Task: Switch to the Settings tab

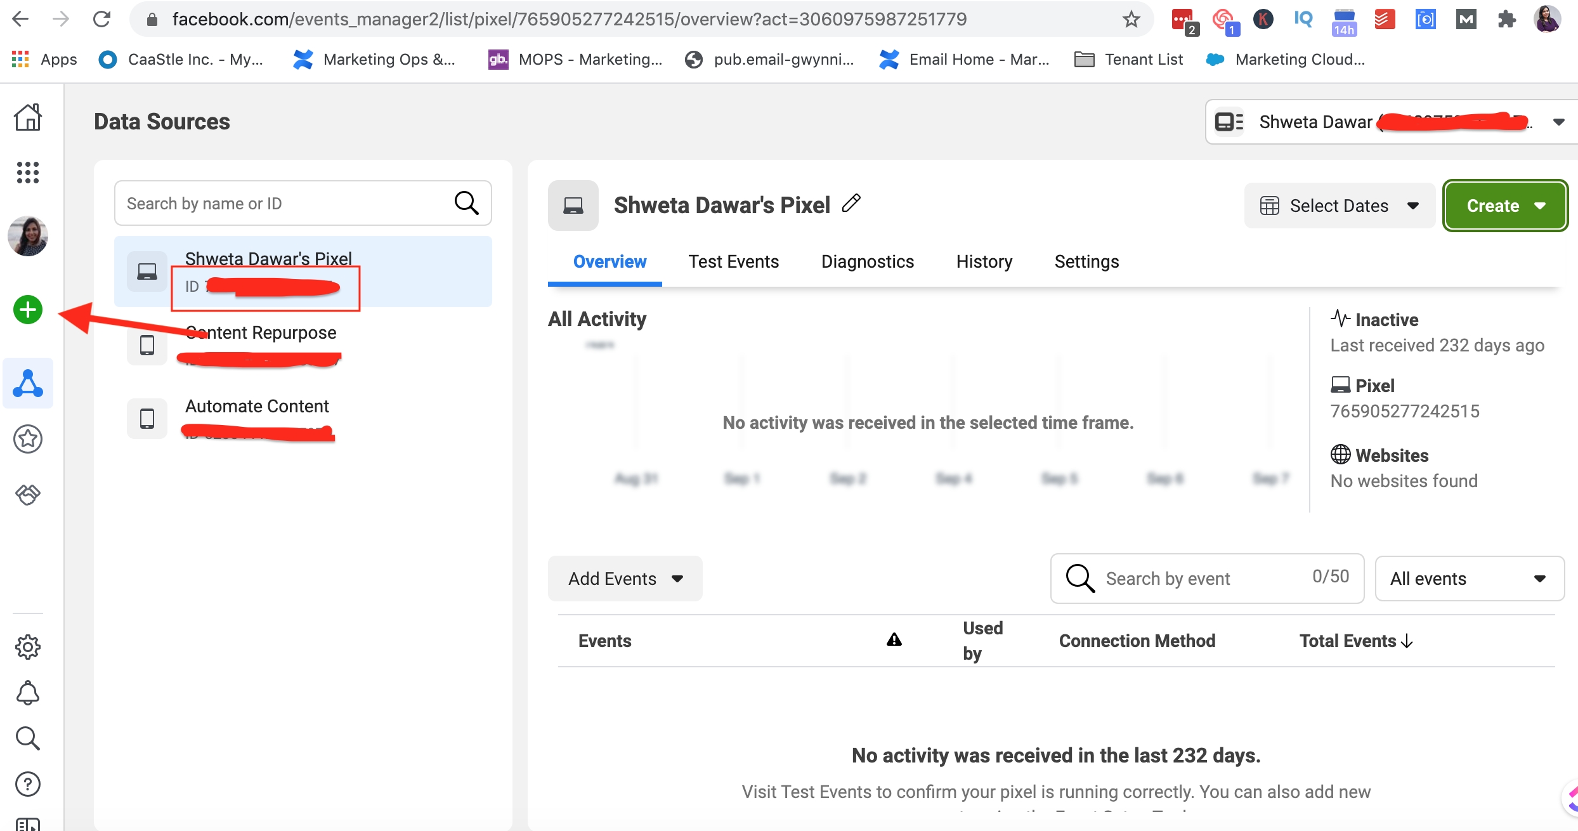Action: pyautogui.click(x=1086, y=261)
